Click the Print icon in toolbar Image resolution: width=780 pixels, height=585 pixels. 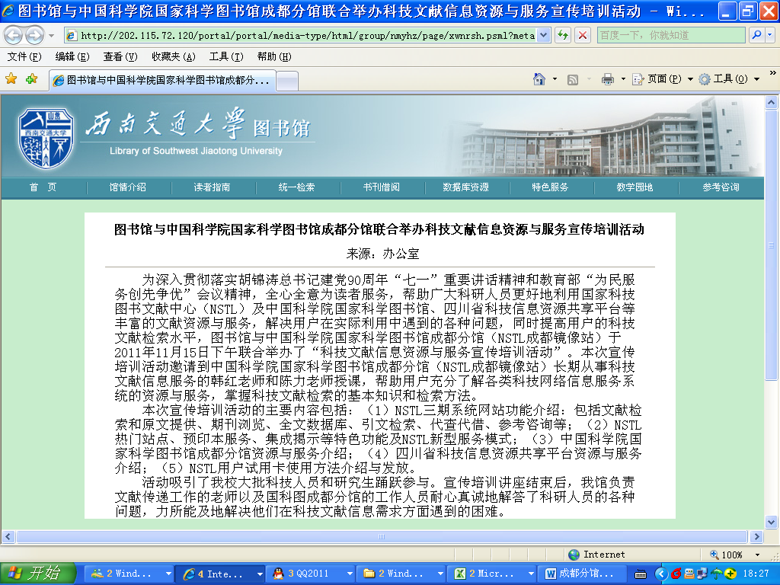[x=607, y=79]
